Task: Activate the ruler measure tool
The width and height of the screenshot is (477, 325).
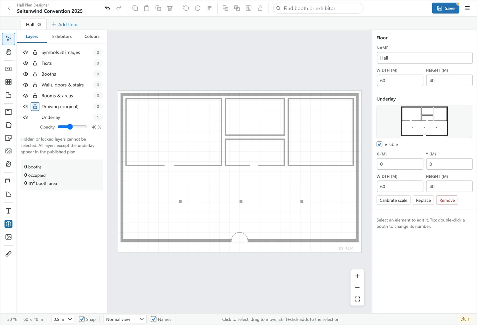Action: (9, 254)
